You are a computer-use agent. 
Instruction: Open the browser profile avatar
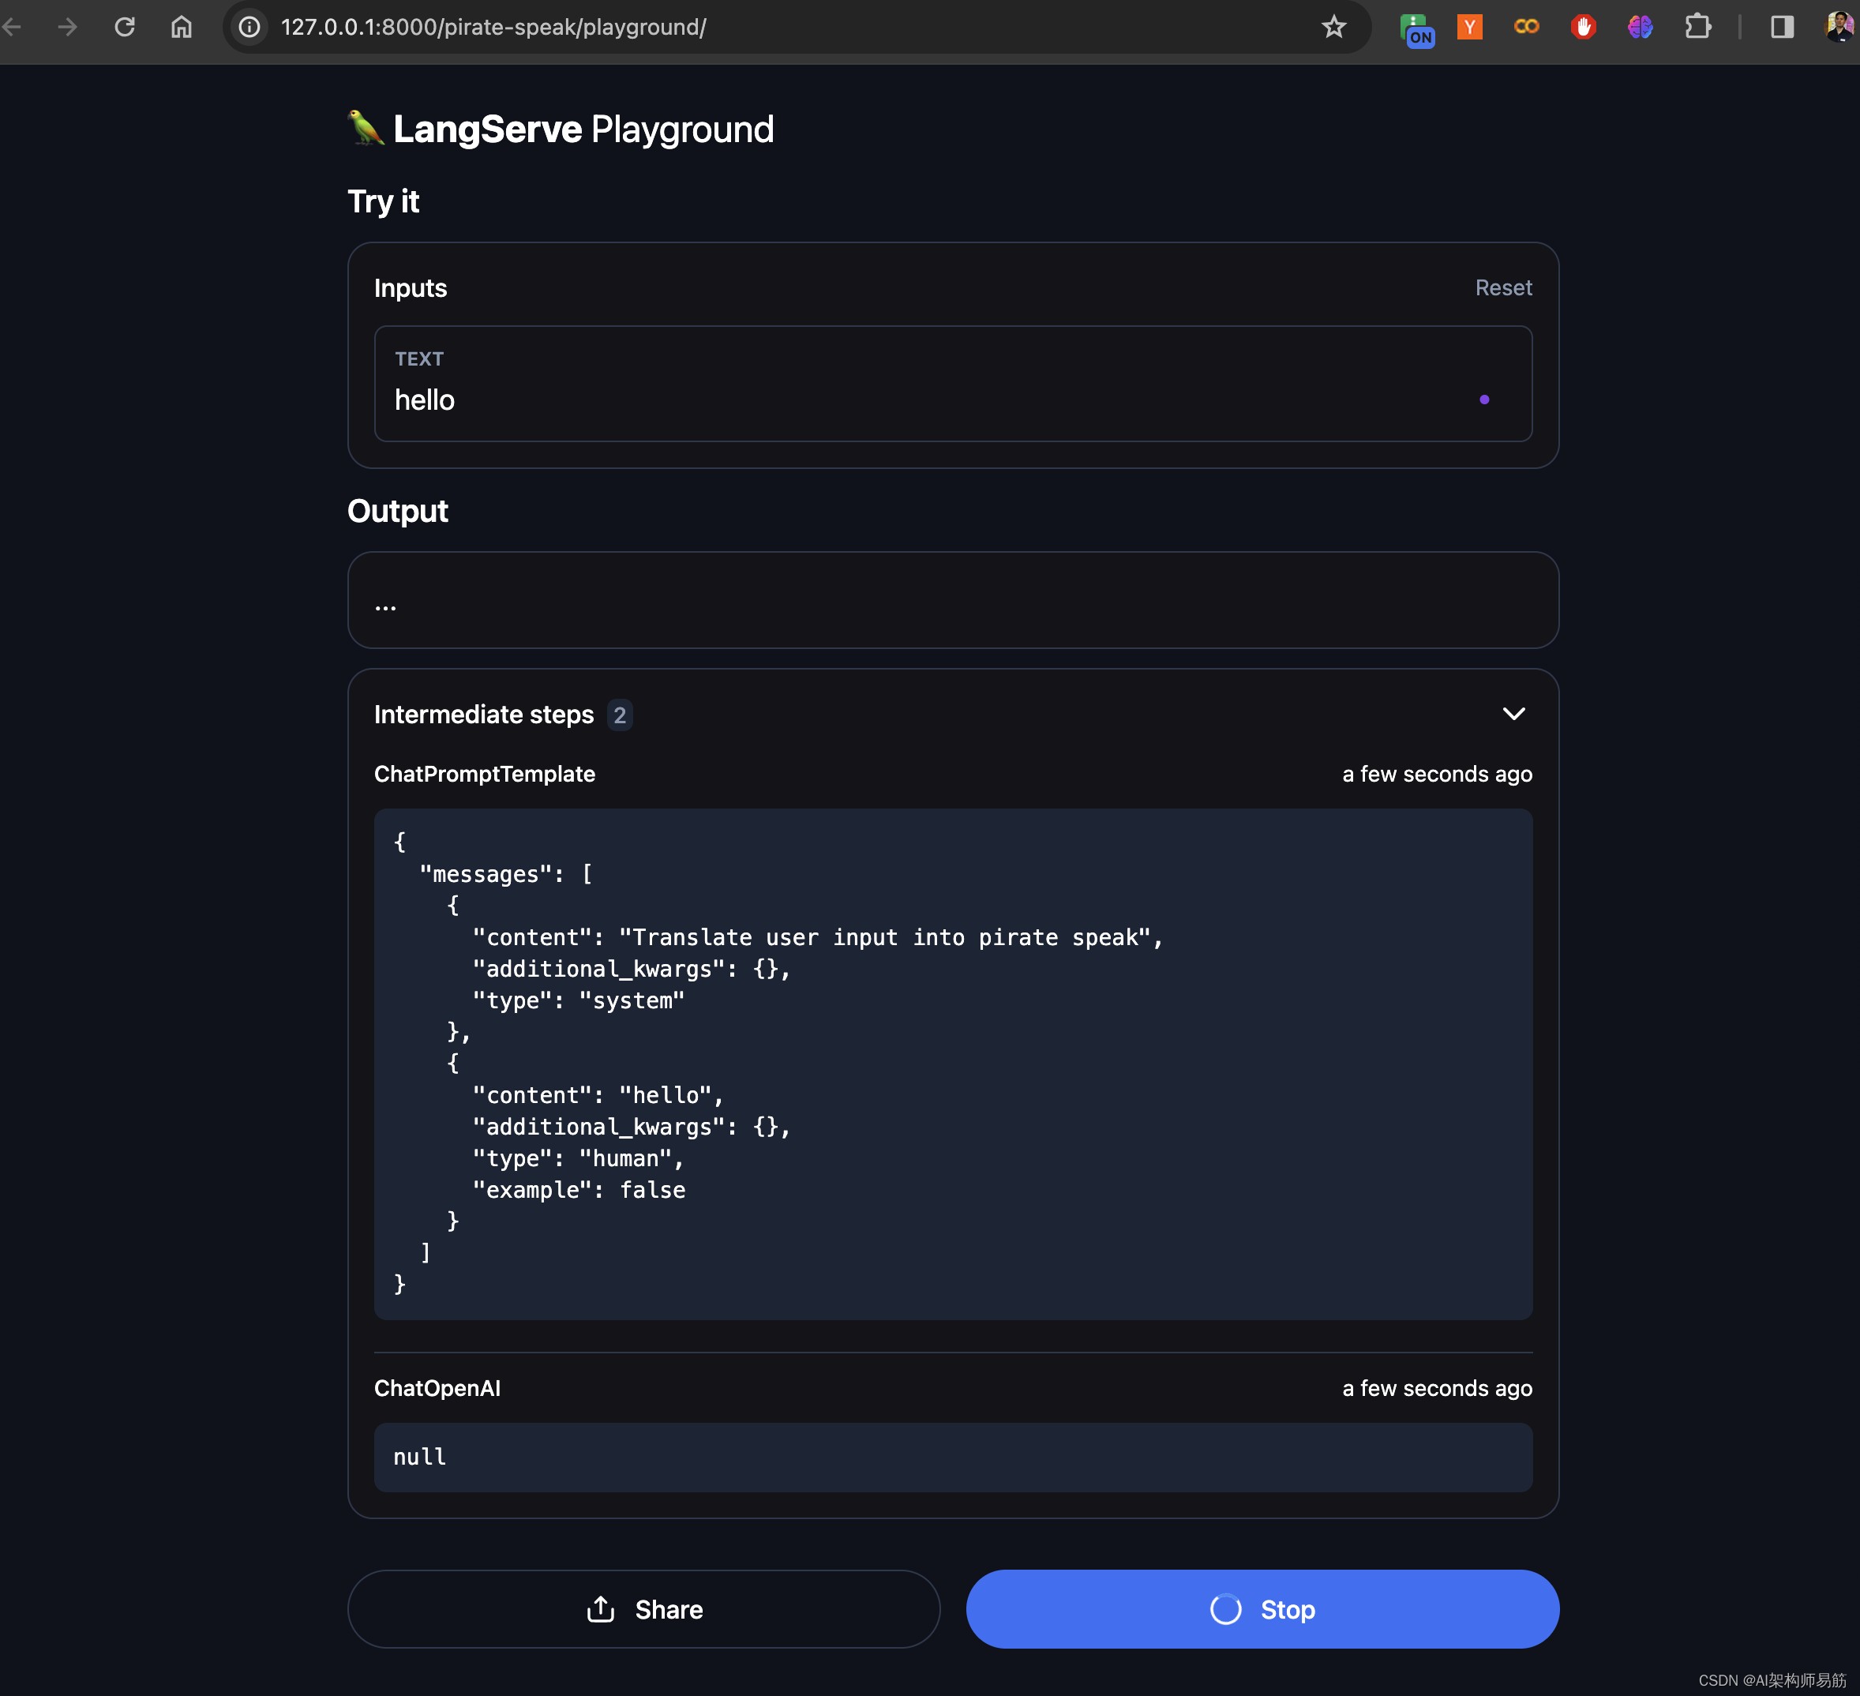click(1839, 27)
